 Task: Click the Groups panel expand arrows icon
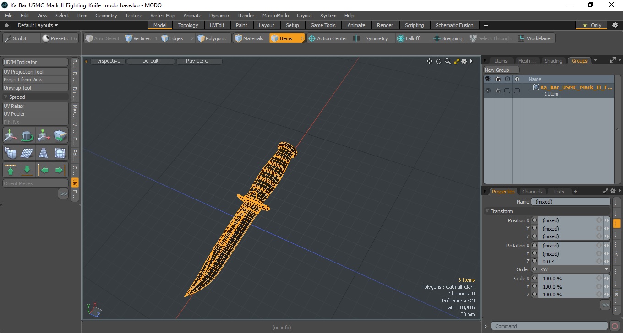point(613,60)
